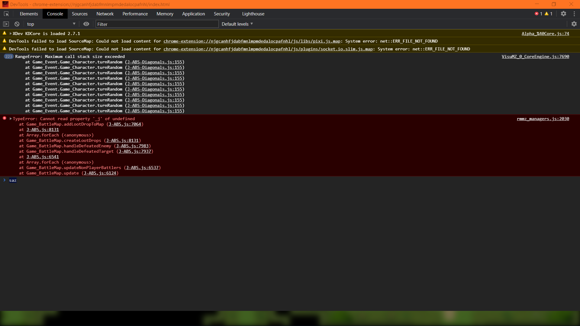This screenshot has height=326, width=580.
Task: Toggle the live expression eye icon
Action: (x=86, y=24)
